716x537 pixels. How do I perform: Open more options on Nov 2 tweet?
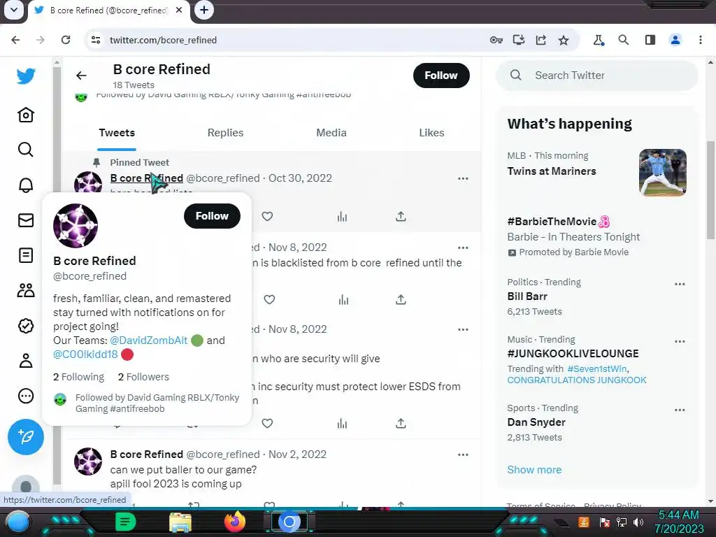463,454
